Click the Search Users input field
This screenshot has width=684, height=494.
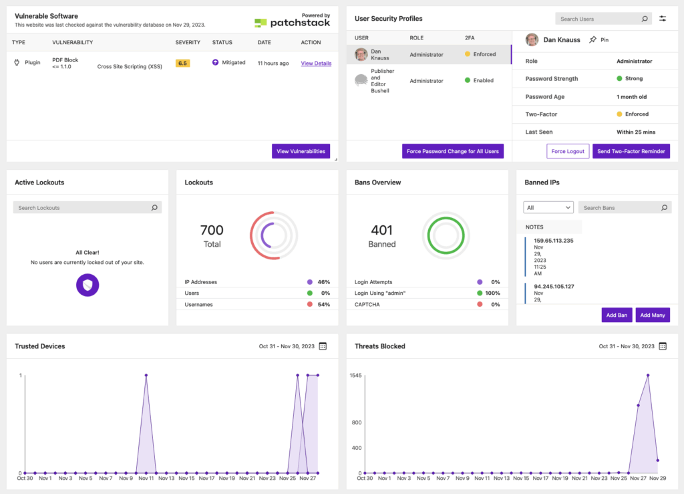point(603,19)
